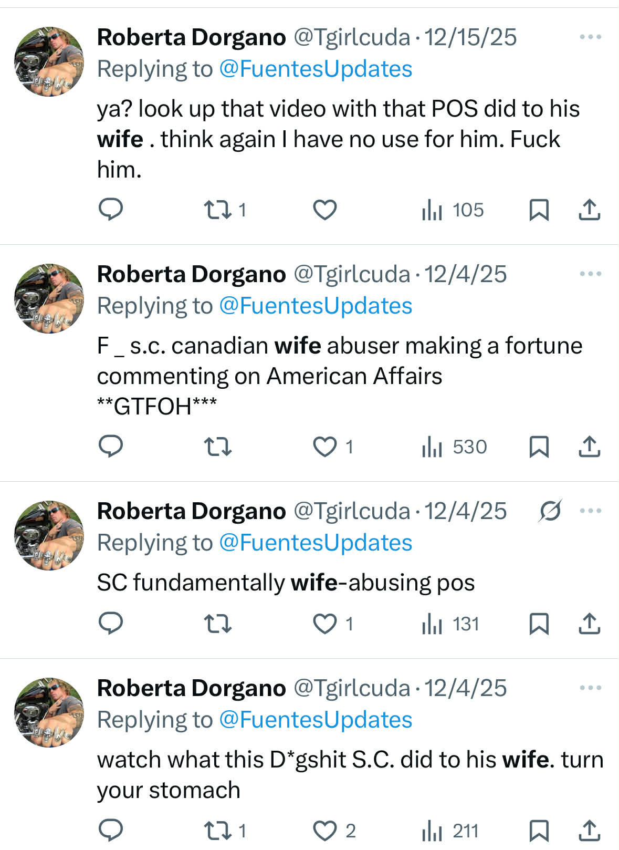Viewport: 619px width, 850px height.
Task: Bookmark the 12/15/25 tweet
Action: [539, 210]
